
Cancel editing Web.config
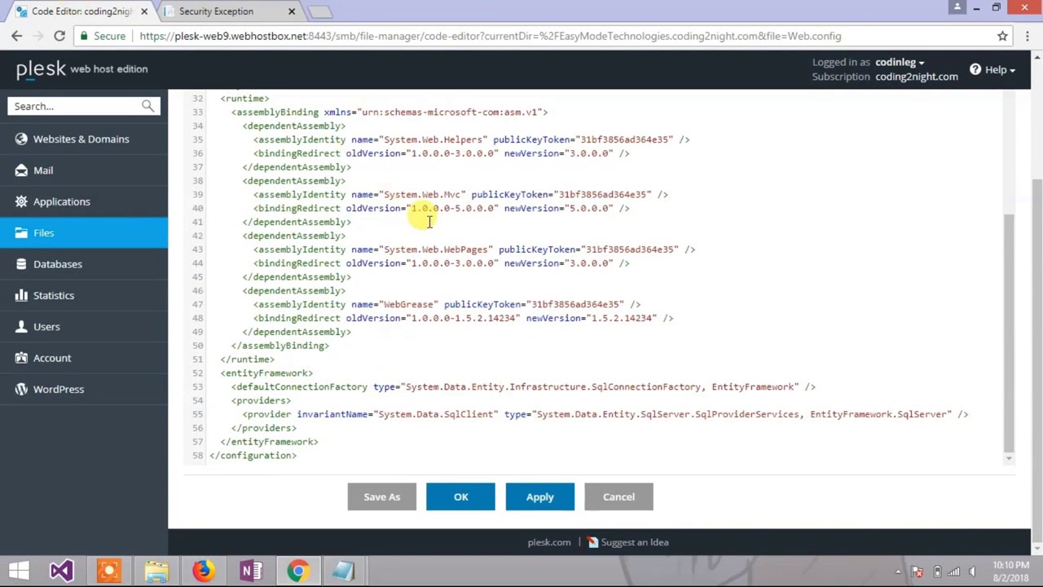pos(618,497)
